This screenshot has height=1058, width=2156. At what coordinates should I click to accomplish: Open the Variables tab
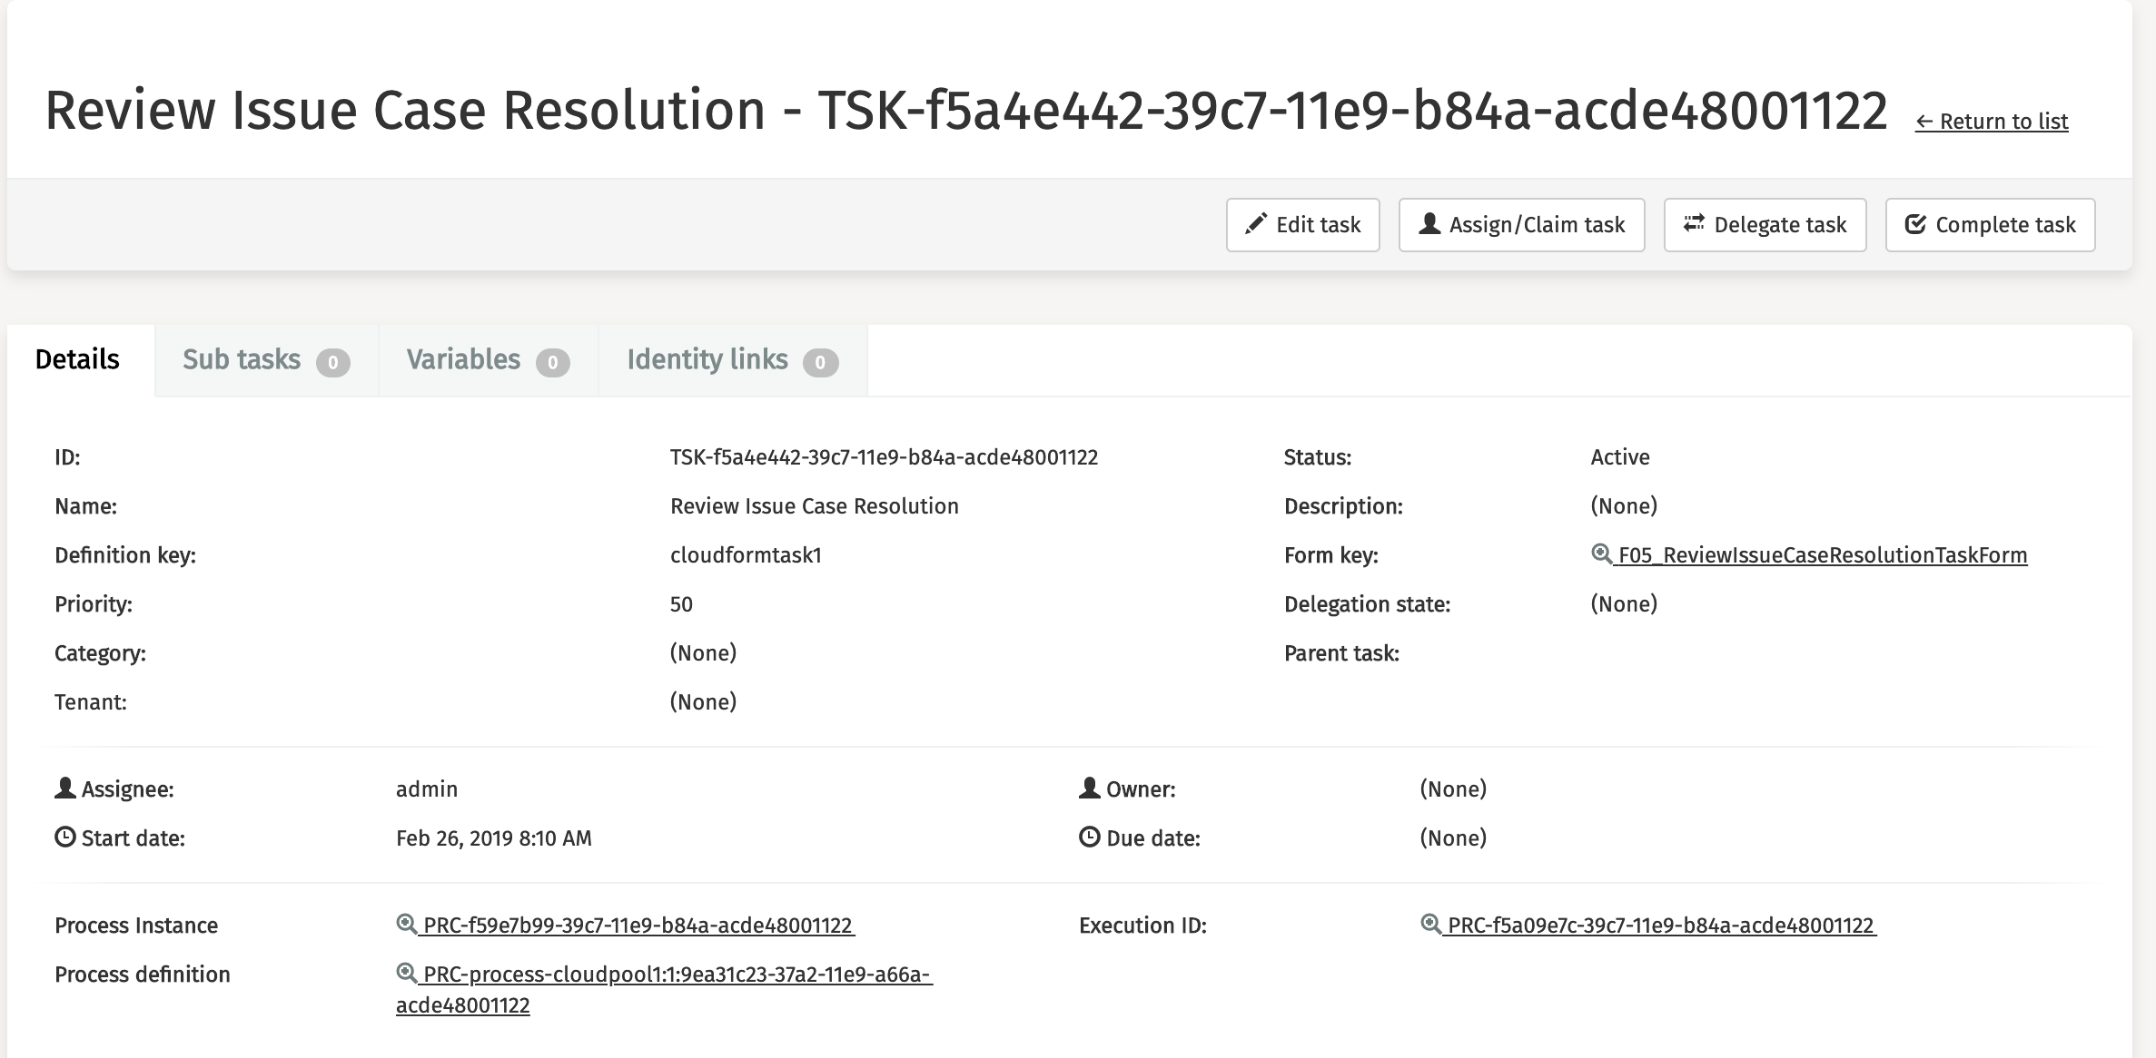pos(463,359)
